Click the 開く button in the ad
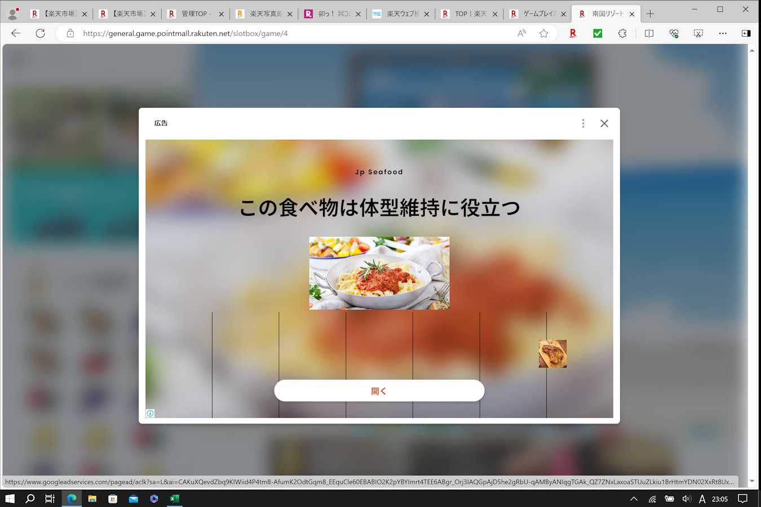This screenshot has width=761, height=507. point(379,390)
